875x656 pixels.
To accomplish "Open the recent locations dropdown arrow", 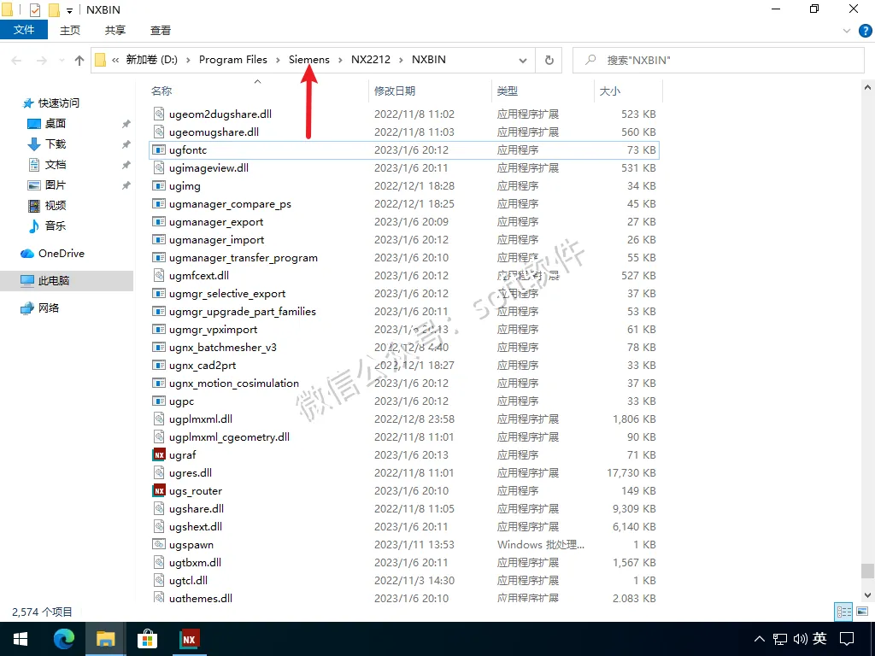I will 62,61.
